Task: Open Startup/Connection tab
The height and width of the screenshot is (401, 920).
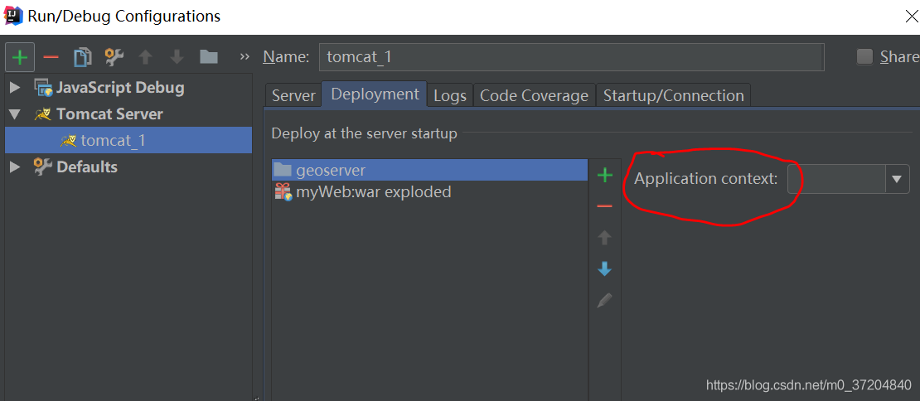Action: [674, 95]
